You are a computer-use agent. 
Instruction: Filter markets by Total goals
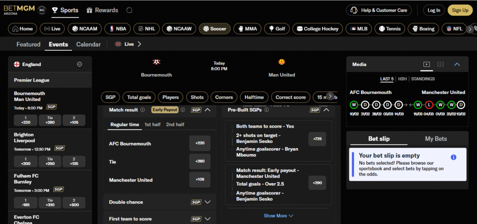(x=139, y=97)
